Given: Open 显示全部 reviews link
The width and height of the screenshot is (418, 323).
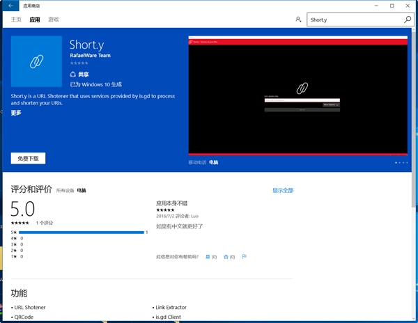Looking at the screenshot, I should pyautogui.click(x=283, y=190).
